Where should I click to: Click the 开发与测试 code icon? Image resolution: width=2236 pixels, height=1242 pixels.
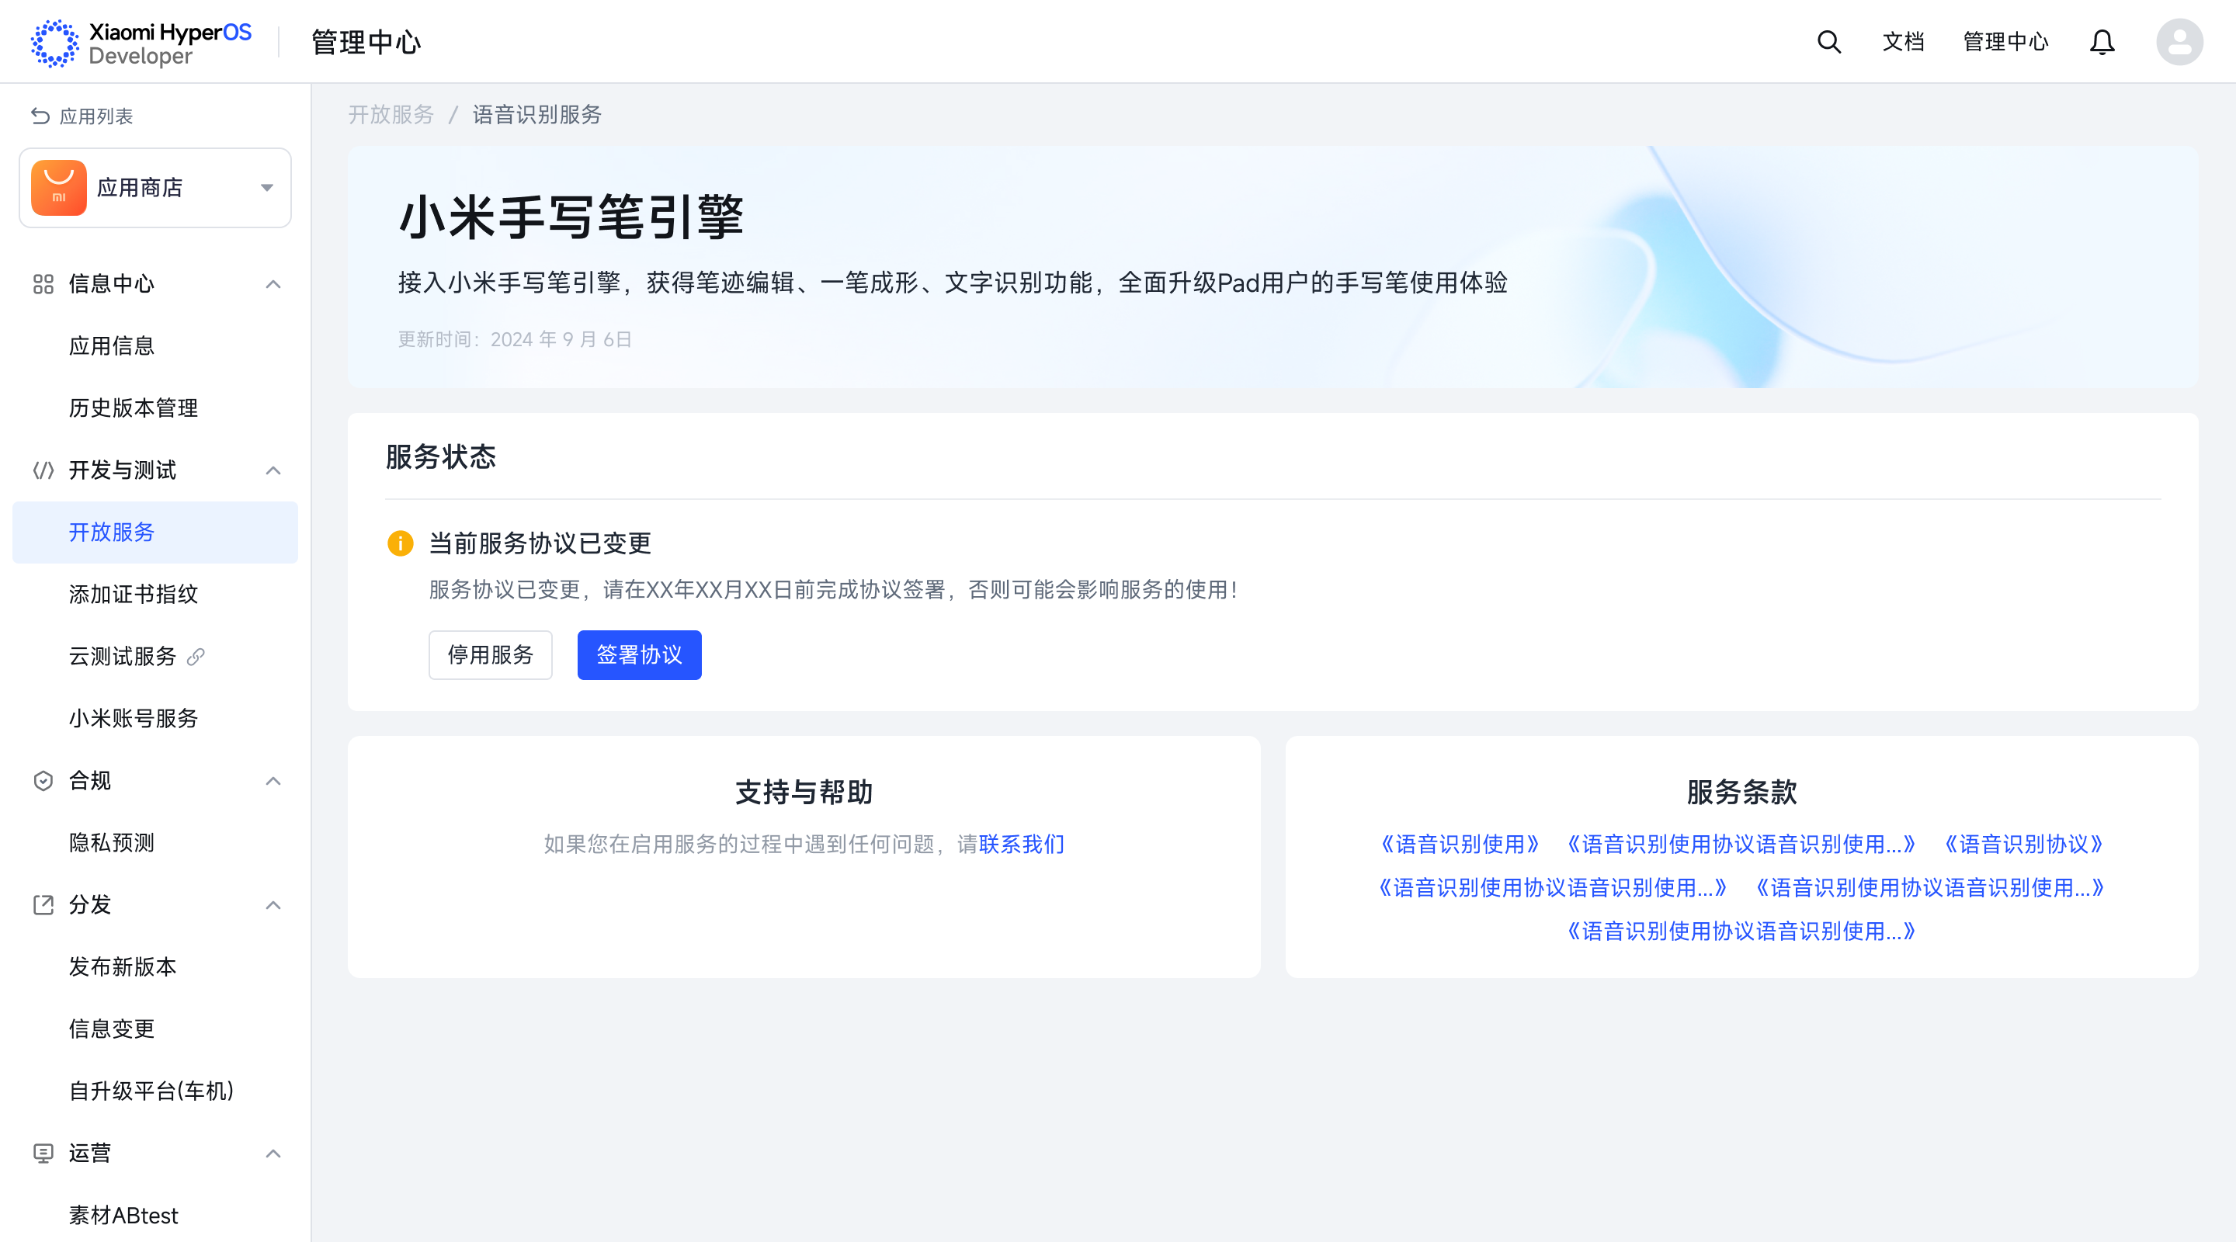(43, 470)
